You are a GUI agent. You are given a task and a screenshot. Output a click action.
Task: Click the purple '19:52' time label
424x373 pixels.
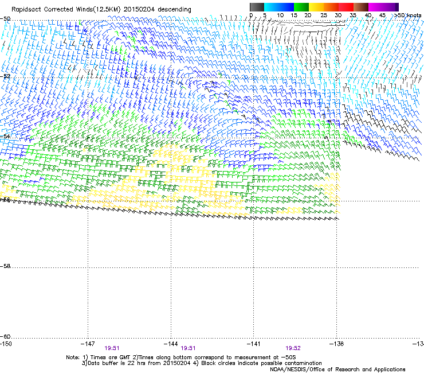click(x=293, y=348)
